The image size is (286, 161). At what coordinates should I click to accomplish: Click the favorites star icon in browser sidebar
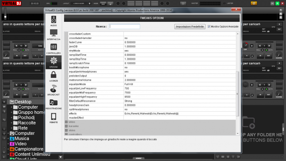click(4, 102)
